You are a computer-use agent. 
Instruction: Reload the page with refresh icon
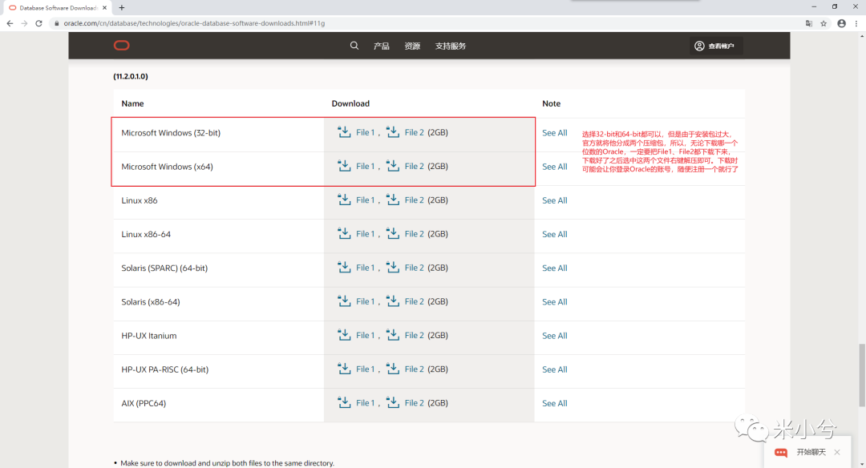(x=38, y=23)
